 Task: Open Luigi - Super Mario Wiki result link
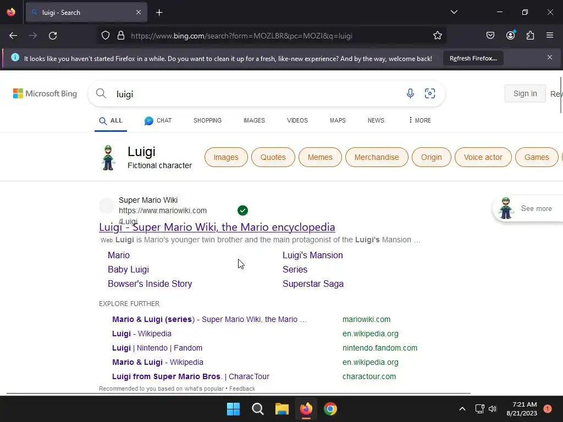(217, 227)
